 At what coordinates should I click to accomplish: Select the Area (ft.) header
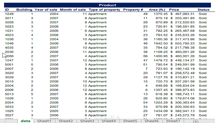[157, 10]
